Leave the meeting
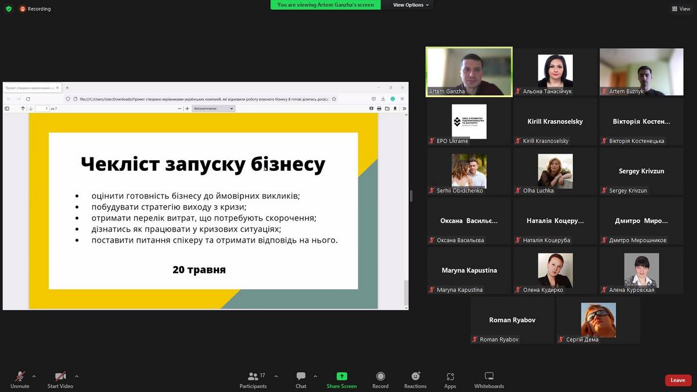Image resolution: width=697 pixels, height=392 pixels. (x=678, y=380)
